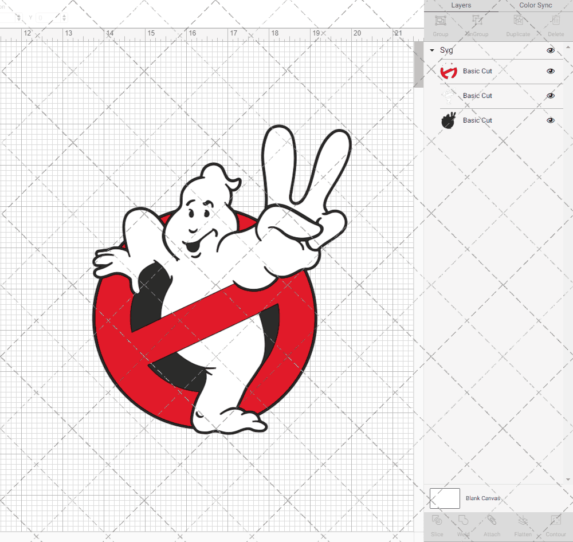
Task: Select the black layer thumbnail
Action: tap(449, 120)
